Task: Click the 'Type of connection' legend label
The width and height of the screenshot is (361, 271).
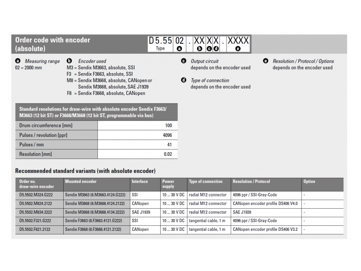Action: pos(210,80)
